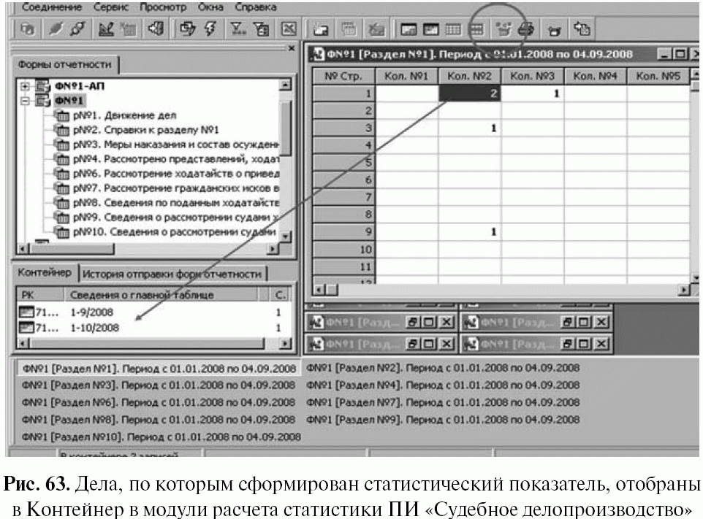The width and height of the screenshot is (703, 519).
Task: Open the Сервис menu
Action: [111, 7]
